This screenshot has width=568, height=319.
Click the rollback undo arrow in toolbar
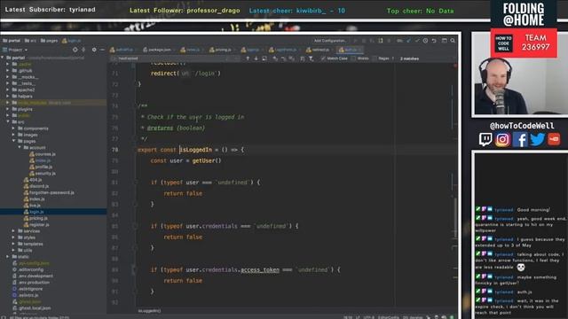(x=434, y=41)
